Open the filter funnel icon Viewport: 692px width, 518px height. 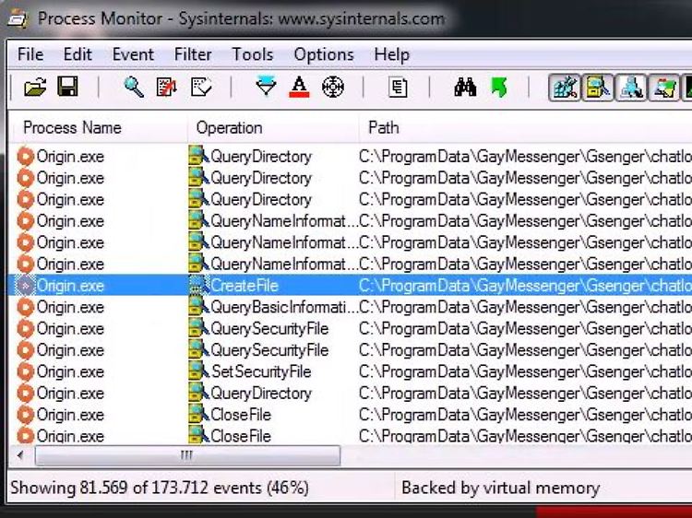(x=266, y=86)
